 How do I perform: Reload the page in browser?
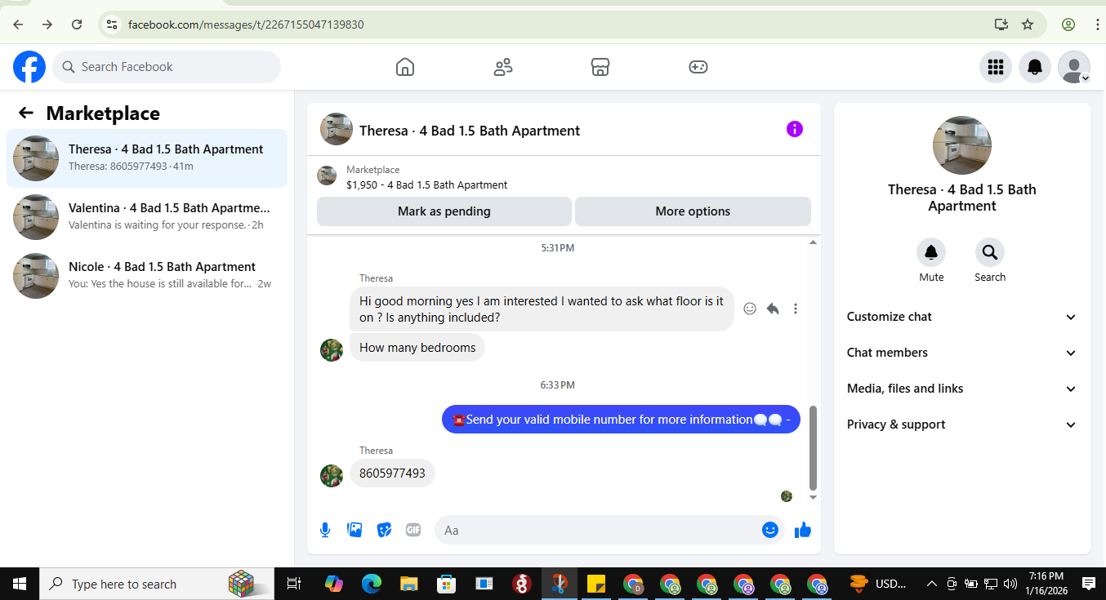pyautogui.click(x=77, y=24)
